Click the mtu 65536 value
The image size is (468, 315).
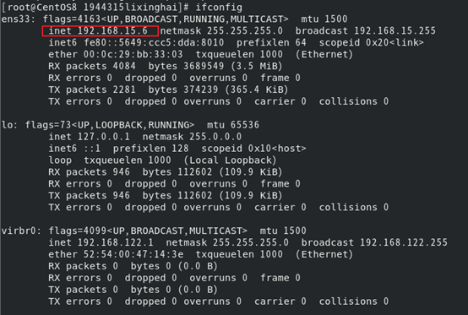click(233, 125)
